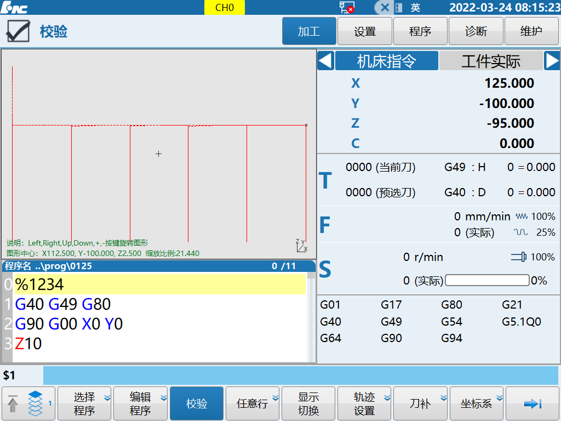Click the feed override waveform icon at 100%

(521, 217)
